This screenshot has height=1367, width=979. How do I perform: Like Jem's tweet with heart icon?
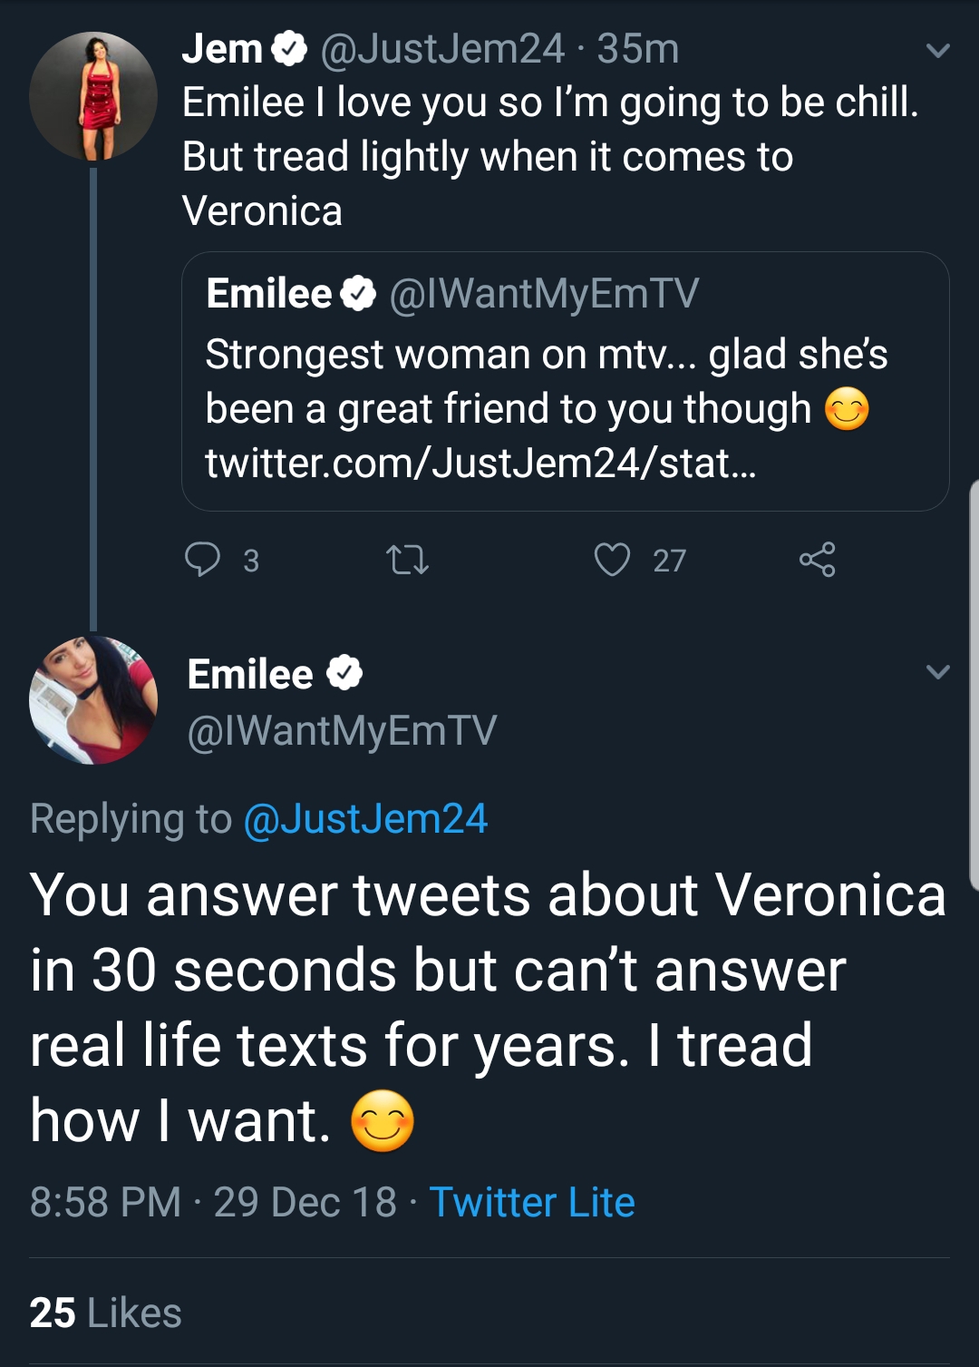pyautogui.click(x=612, y=560)
